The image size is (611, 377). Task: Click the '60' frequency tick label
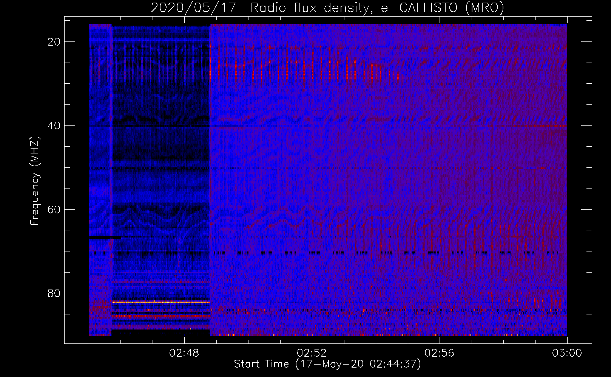coord(54,209)
